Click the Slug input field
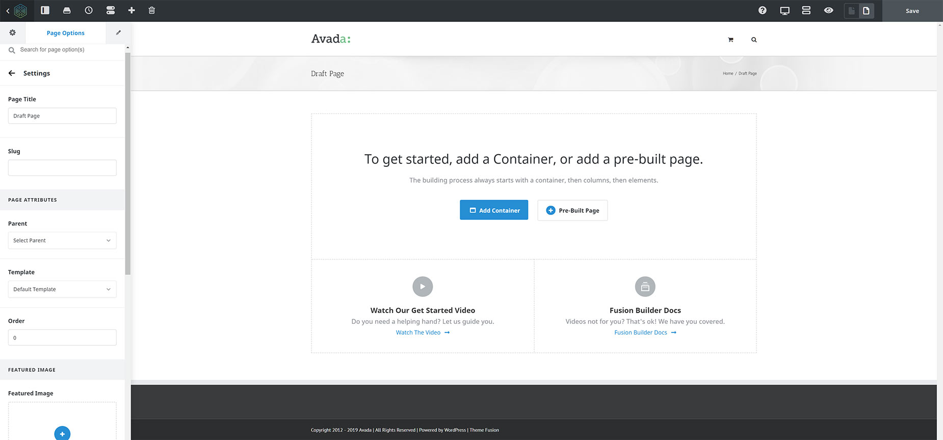The image size is (943, 440). click(x=62, y=168)
